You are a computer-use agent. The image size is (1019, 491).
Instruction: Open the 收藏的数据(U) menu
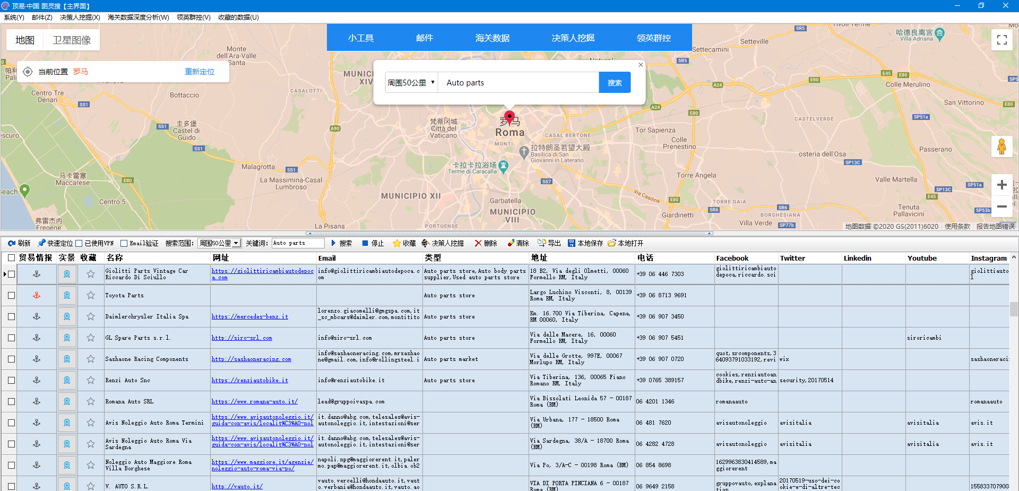click(x=238, y=18)
